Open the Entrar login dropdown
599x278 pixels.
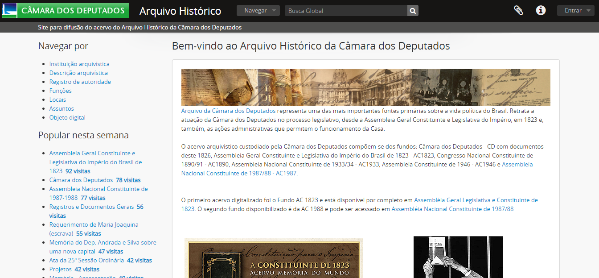click(x=576, y=11)
